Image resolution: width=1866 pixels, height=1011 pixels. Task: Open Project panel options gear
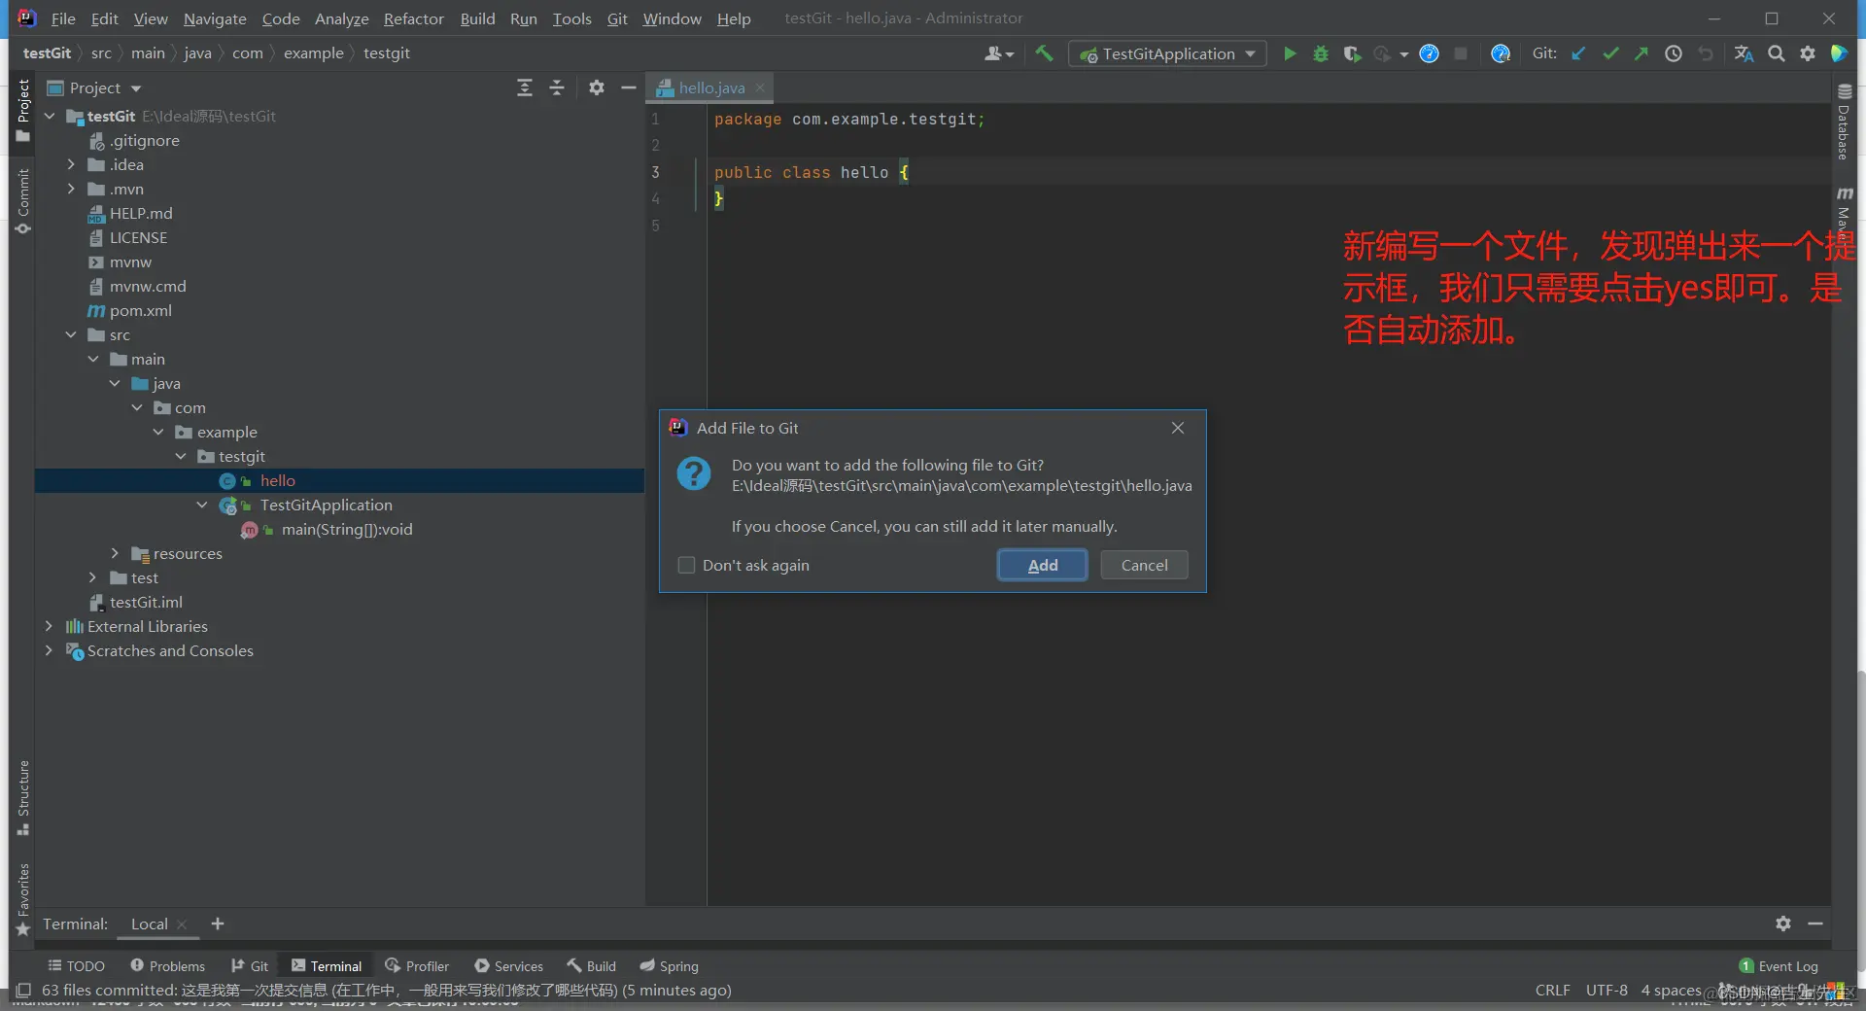click(597, 88)
